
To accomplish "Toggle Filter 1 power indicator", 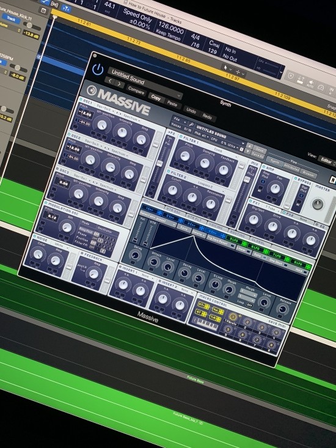I will coord(181,136).
